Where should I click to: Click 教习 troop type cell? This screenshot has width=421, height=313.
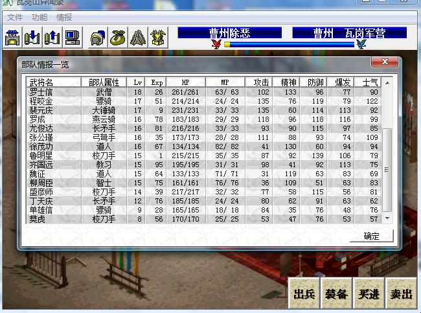(104, 165)
